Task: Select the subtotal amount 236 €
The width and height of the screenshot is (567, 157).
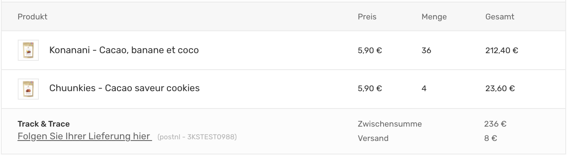Action: pos(495,124)
